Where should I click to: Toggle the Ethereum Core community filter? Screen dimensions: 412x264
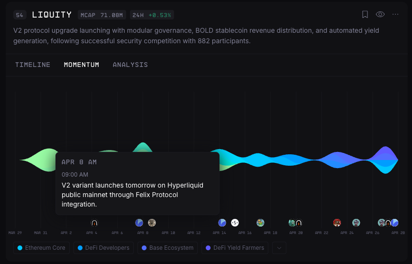(x=41, y=248)
